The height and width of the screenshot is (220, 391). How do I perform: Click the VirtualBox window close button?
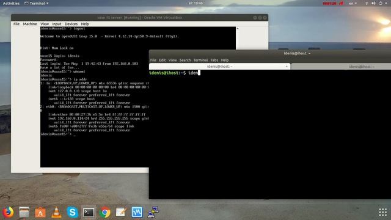click(x=265, y=18)
